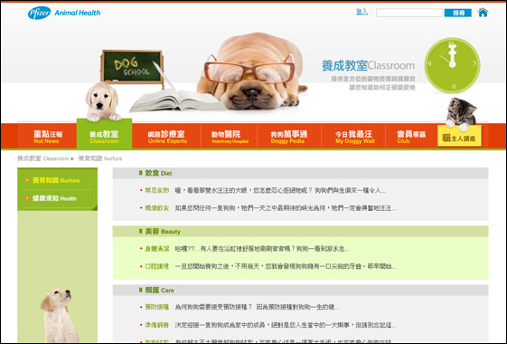Click the red icon beside Nurture sidebar item
The width and height of the screenshot is (507, 344).
pos(27,180)
